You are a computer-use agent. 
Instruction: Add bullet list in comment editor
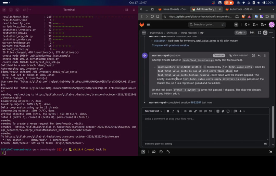pyautogui.click(x=200, y=111)
